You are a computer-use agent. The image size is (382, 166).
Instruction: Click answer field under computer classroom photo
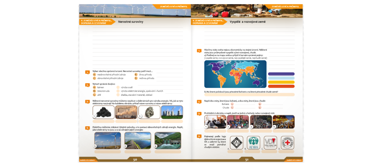point(215,131)
